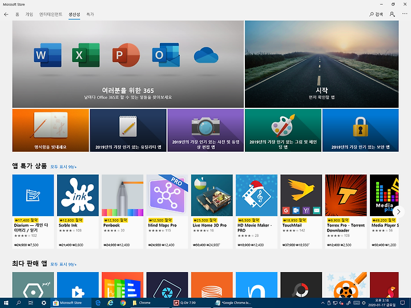
Task: Open the 시작 road banner
Action: [321, 64]
